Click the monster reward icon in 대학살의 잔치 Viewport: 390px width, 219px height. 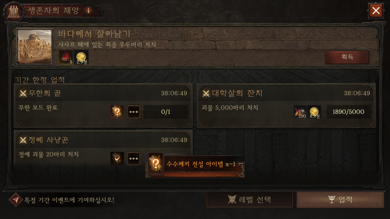pyautogui.click(x=300, y=112)
